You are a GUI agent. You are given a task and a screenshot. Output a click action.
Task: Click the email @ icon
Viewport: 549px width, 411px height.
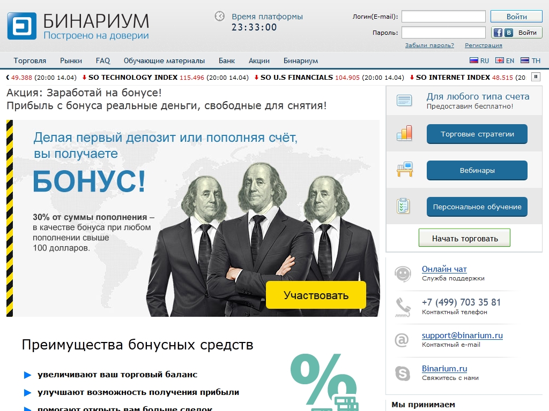402,340
